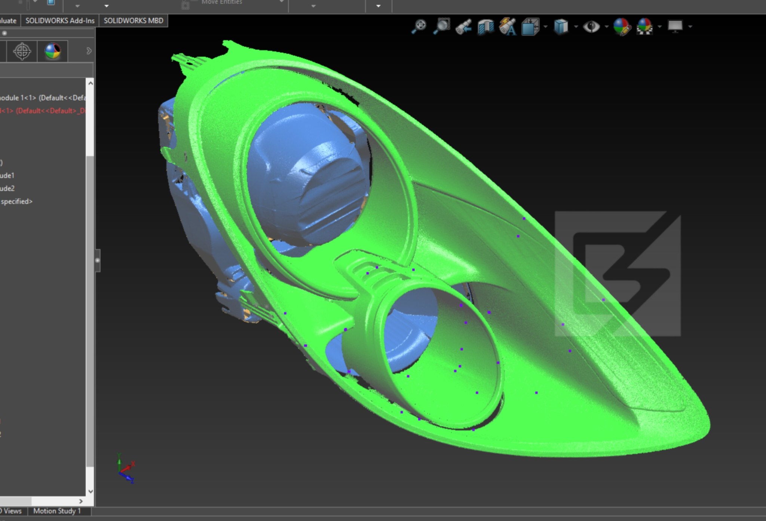Select the ude1 feature in tree
Viewport: 766px width, 521px height.
(7, 176)
